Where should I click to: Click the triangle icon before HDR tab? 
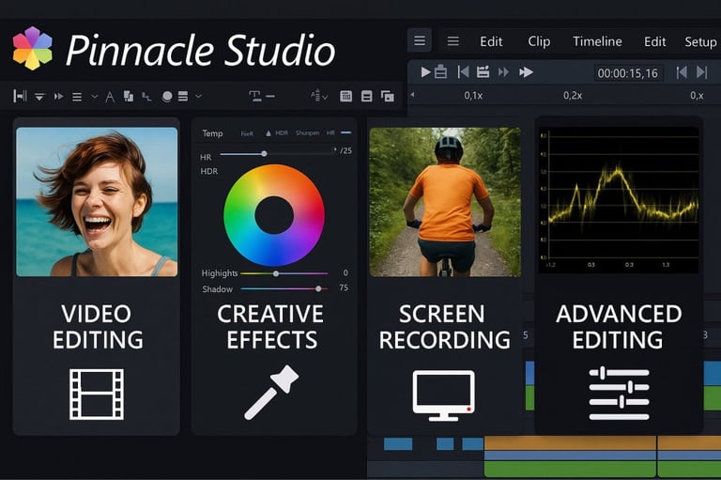coord(268,133)
